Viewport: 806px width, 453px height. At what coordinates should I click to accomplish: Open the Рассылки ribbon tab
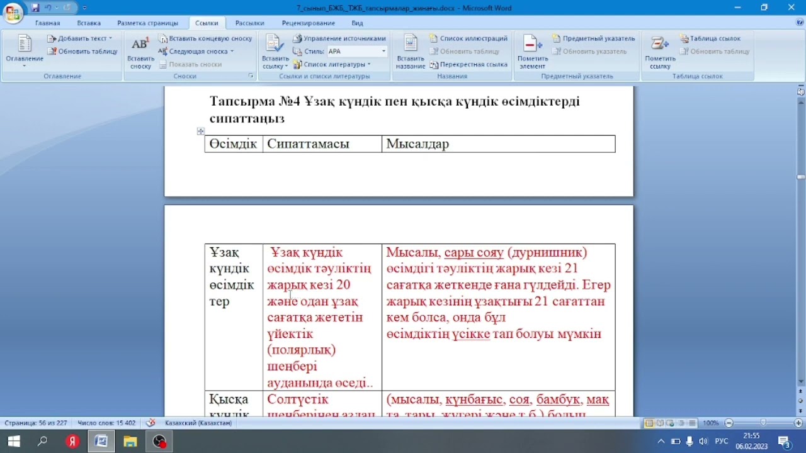(250, 23)
